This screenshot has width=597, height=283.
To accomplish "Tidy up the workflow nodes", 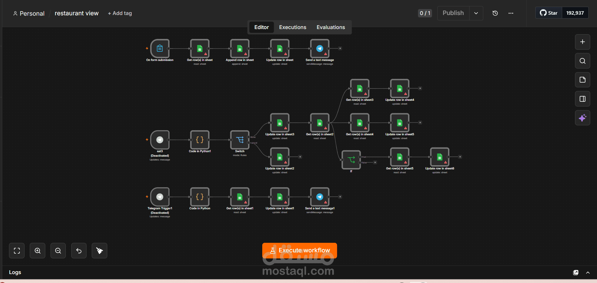I will tap(99, 251).
